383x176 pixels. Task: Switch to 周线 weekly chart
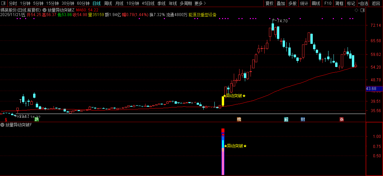(x=108, y=3)
